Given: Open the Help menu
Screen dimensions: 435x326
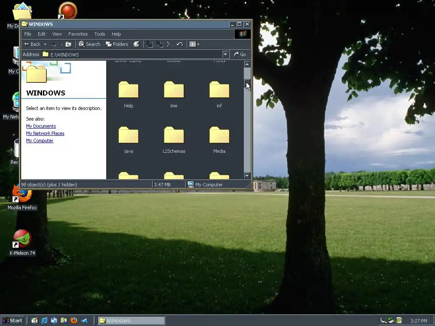Looking at the screenshot, I should tap(116, 34).
